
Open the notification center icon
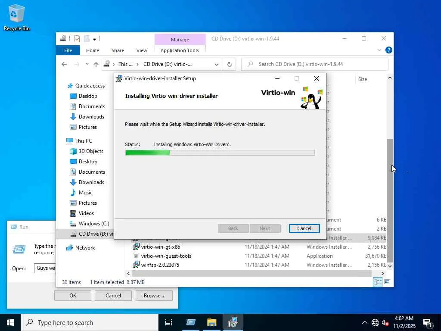pos(428,322)
